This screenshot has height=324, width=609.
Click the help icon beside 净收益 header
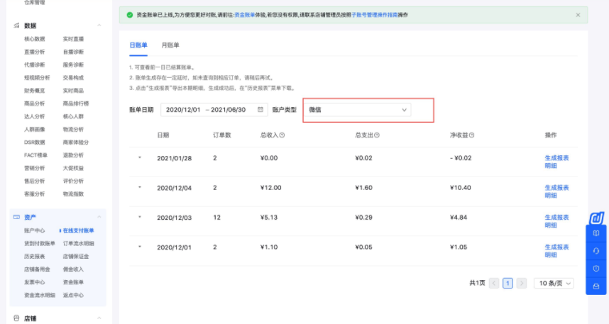(471, 135)
